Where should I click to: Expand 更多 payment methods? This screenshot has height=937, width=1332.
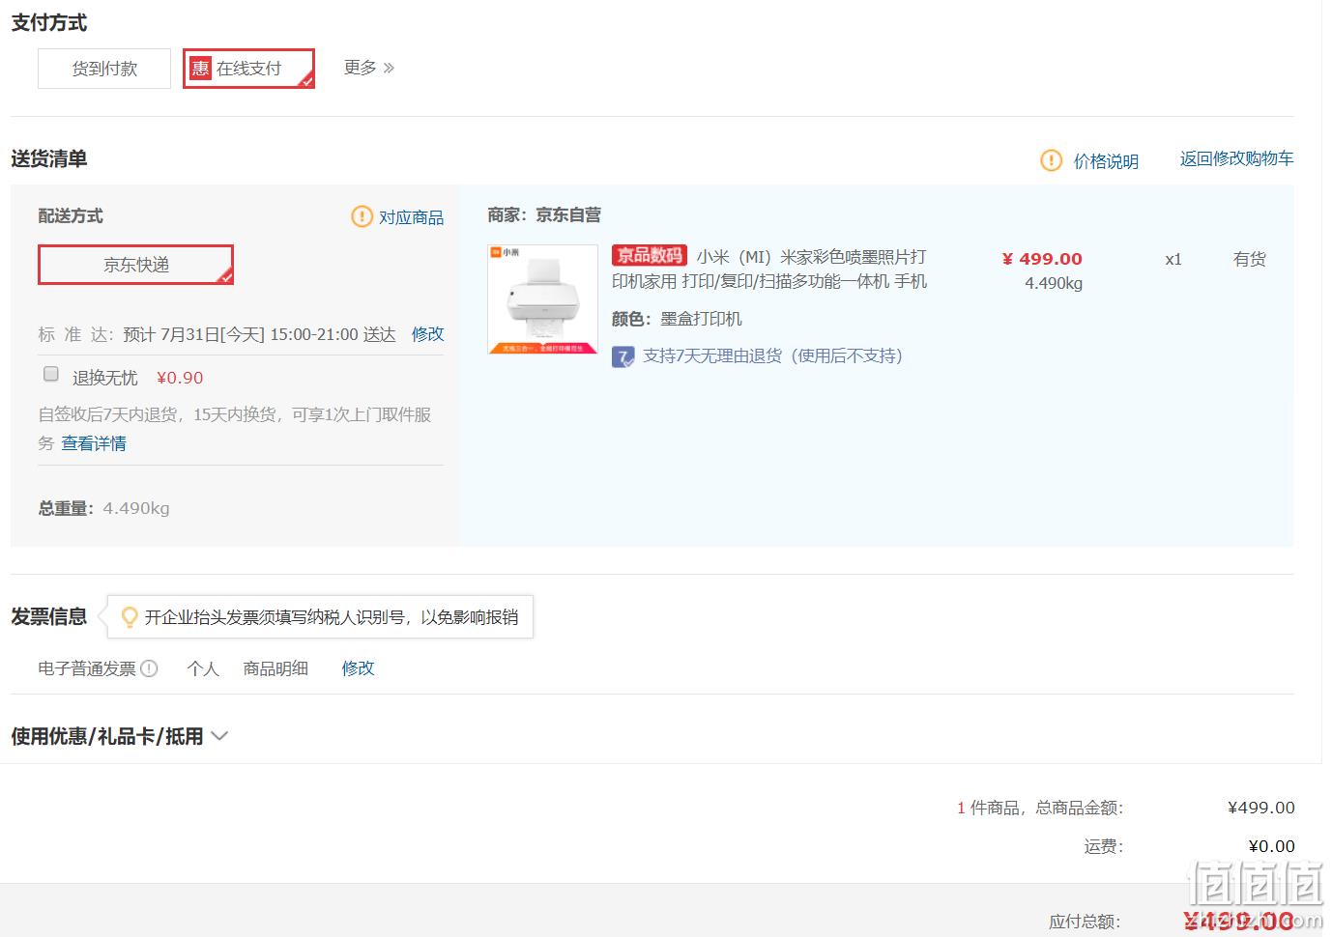[x=369, y=68]
